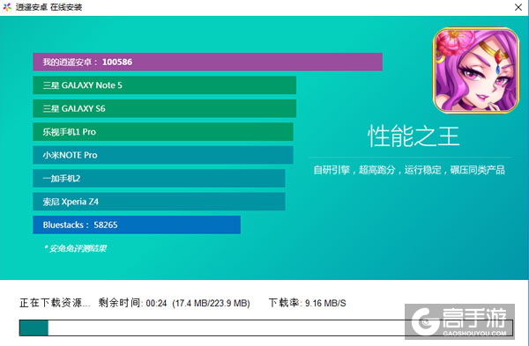Select the 三星 GALAXY S6 bar

164,108
